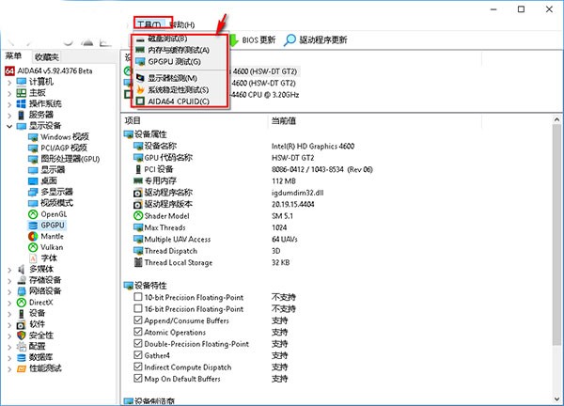564x406 pixels.
Task: Open the Vulkan entry in sidebar
Action: [54, 245]
